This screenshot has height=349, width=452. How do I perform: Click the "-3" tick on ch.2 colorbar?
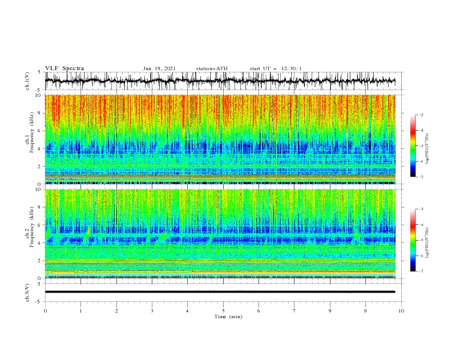click(x=421, y=209)
